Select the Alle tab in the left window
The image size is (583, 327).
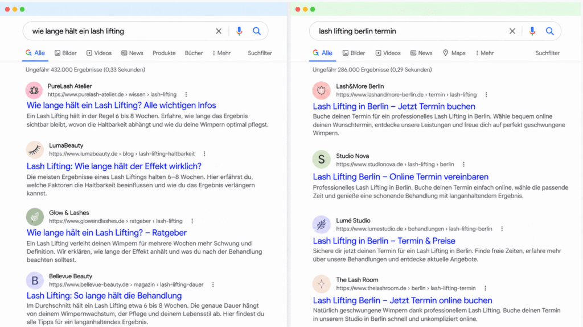click(35, 53)
